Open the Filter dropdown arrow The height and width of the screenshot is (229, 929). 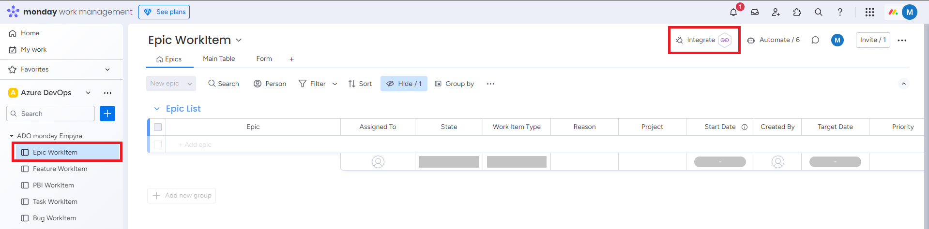(335, 84)
